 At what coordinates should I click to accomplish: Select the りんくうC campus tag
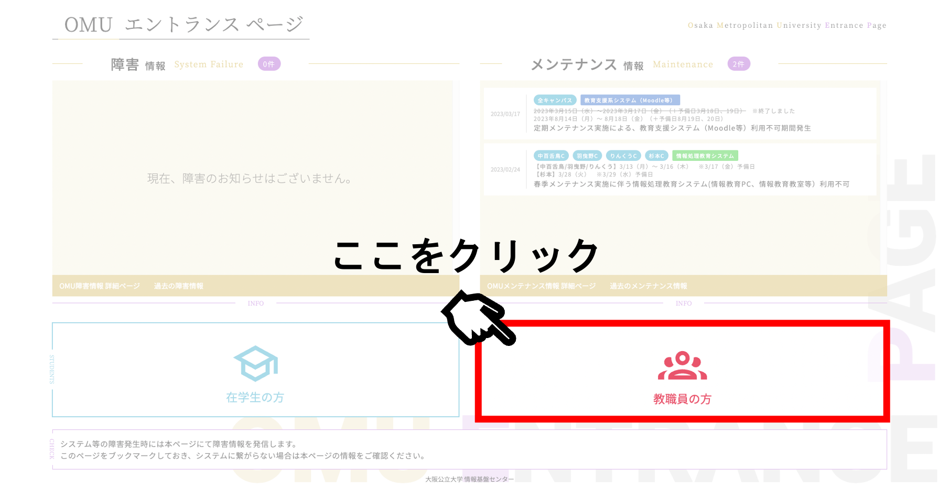pyautogui.click(x=623, y=156)
